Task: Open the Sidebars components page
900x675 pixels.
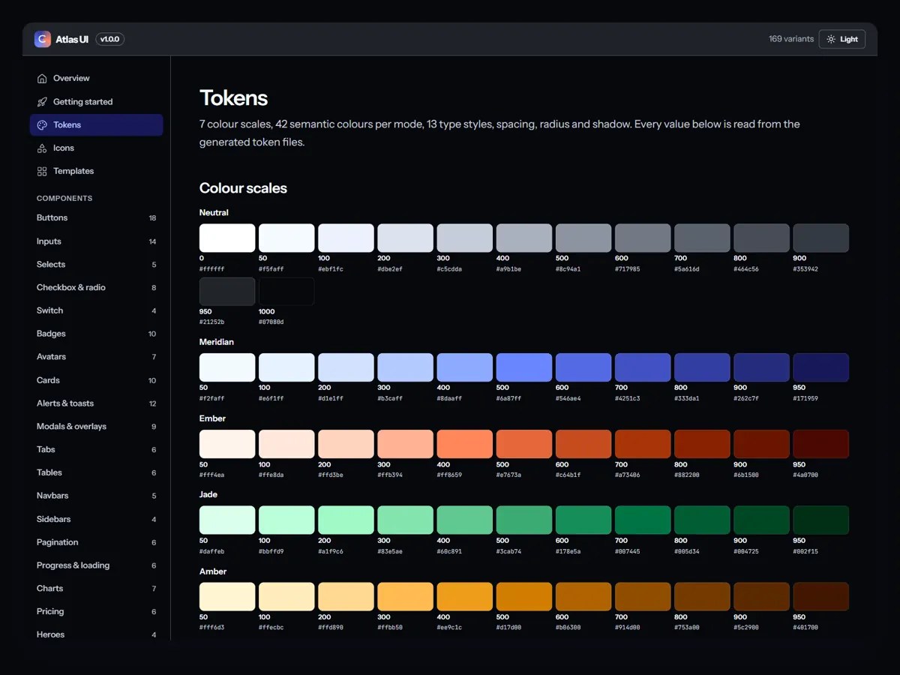Action: coord(96,519)
